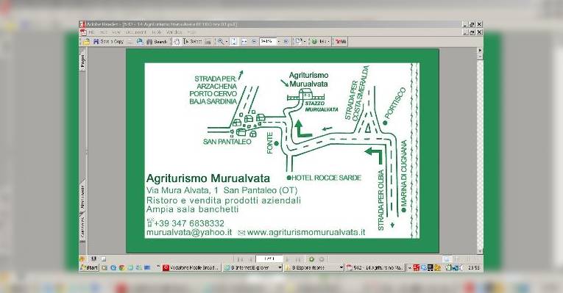The height and width of the screenshot is (293, 563).
Task: Click the Open file folder icon
Action: 87,42
